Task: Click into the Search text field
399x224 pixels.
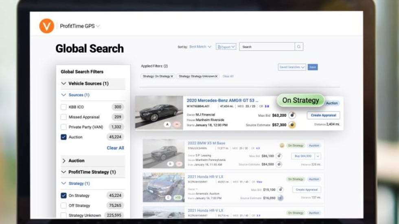Action: (x=267, y=47)
